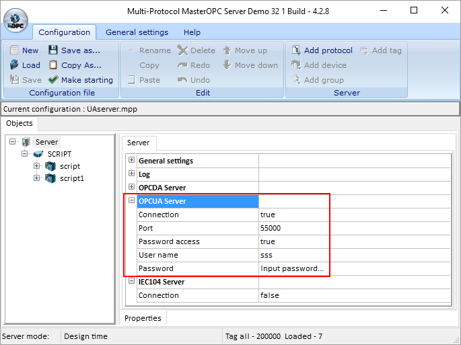Screen dimensions: 461x345
Task: Click the Design time status text
Action: click(85, 336)
